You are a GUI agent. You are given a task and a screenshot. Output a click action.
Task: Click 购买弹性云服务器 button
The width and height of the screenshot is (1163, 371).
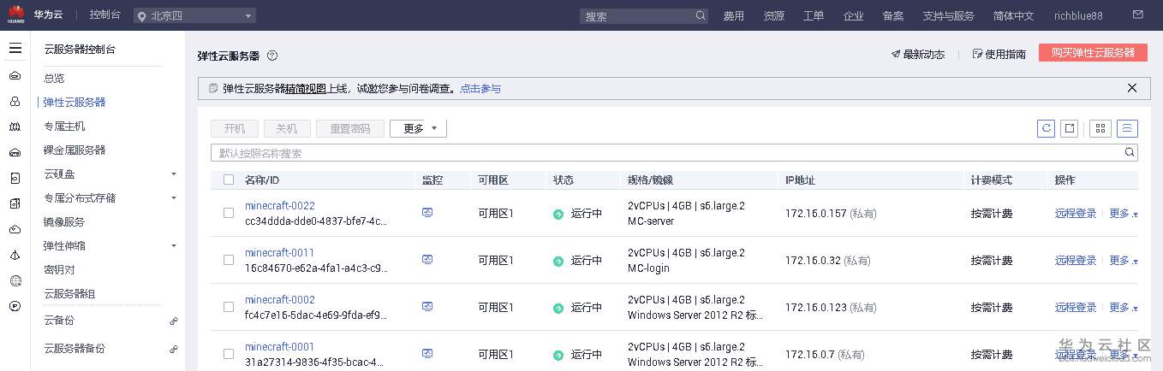click(x=1093, y=52)
